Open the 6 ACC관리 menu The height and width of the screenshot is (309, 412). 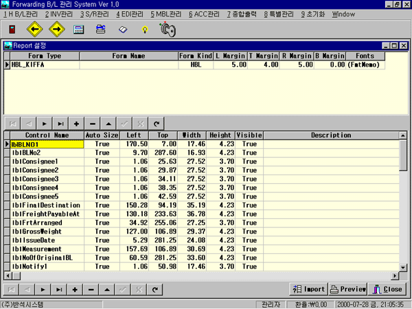click(204, 14)
